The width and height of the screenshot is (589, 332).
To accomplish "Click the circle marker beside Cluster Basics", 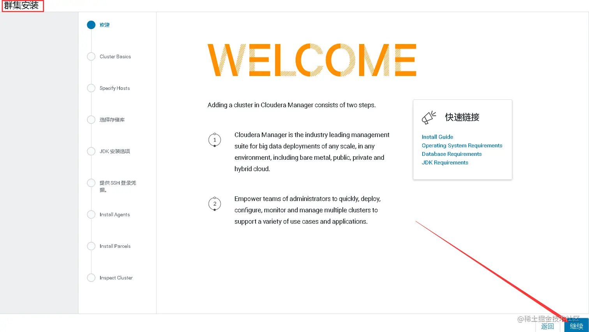I will click(91, 57).
